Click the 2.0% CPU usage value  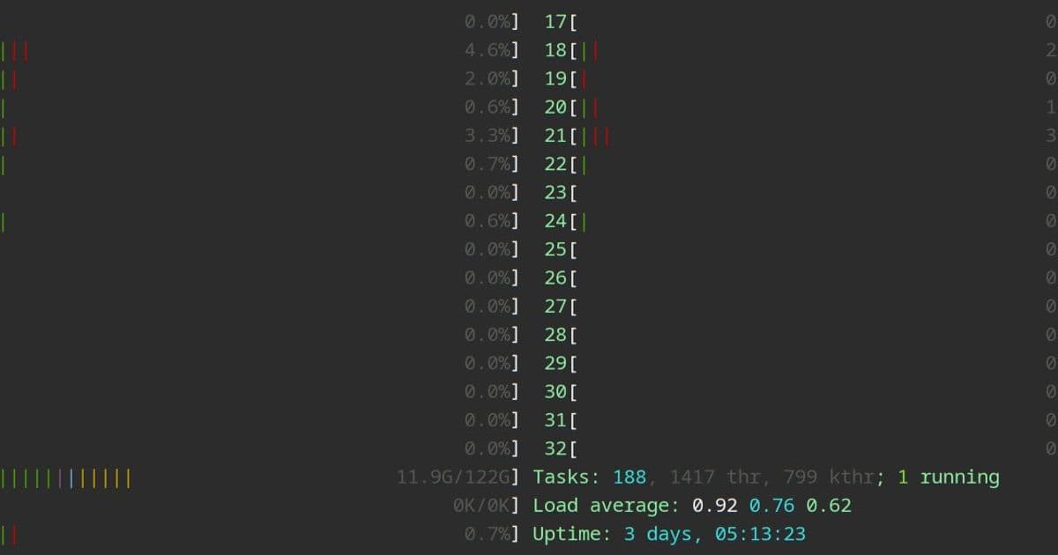(488, 79)
